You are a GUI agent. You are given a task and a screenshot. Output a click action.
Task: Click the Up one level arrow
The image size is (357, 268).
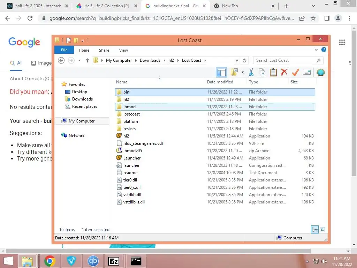click(x=88, y=60)
